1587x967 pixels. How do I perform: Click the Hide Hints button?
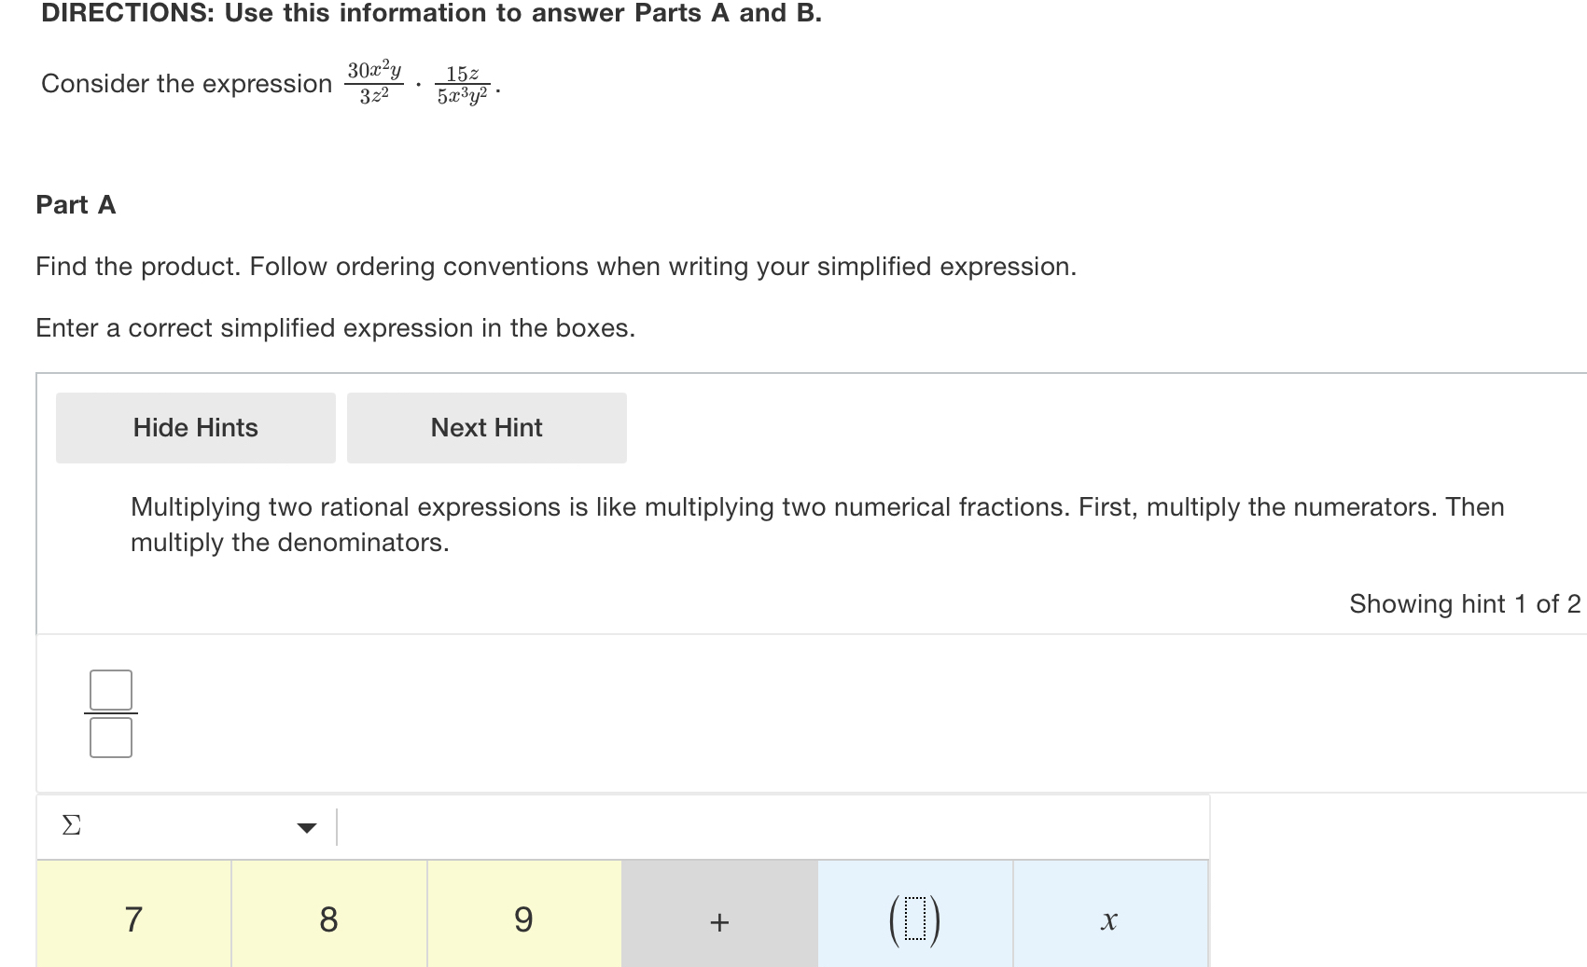coord(196,428)
